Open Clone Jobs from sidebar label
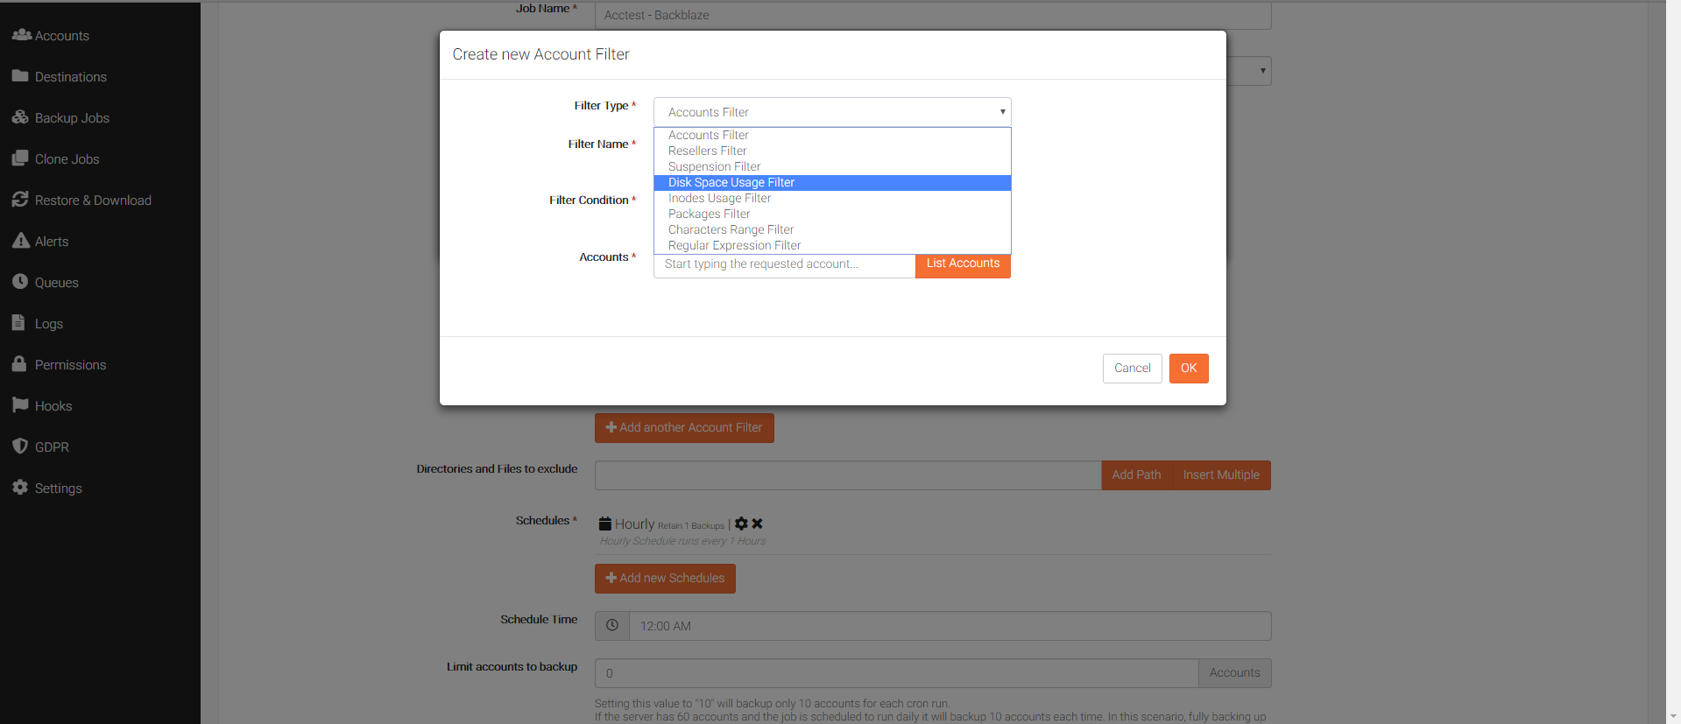This screenshot has height=724, width=1681. (x=67, y=159)
